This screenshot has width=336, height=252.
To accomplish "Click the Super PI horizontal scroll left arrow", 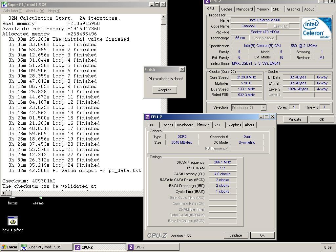I will click(3, 193).
